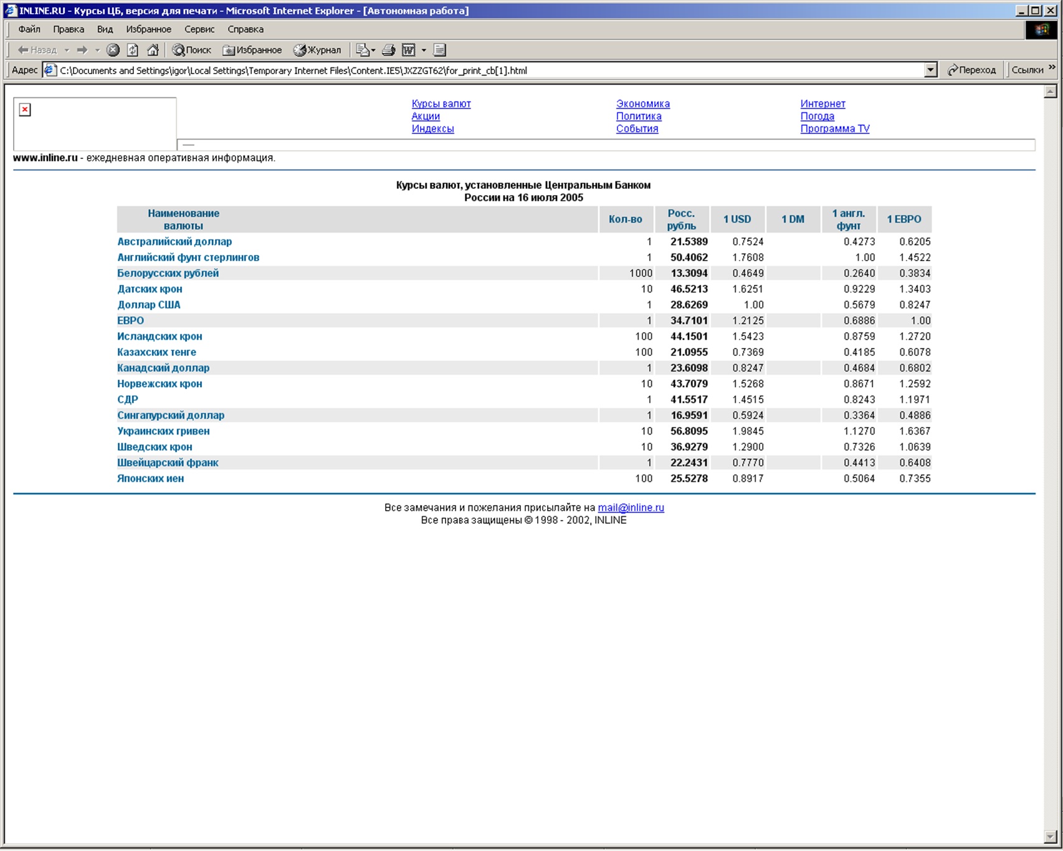Viewport: 1063px width, 851px height.
Task: Edit with Microsoft Word icon
Action: [x=409, y=50]
